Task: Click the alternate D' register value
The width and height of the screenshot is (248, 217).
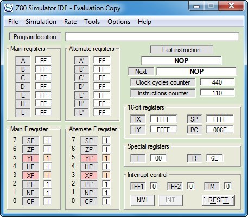Action: click(102, 86)
